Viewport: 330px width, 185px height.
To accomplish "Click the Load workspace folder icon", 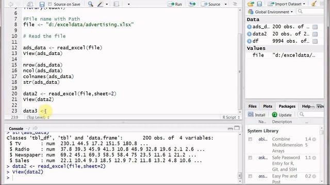I will click(x=251, y=4).
